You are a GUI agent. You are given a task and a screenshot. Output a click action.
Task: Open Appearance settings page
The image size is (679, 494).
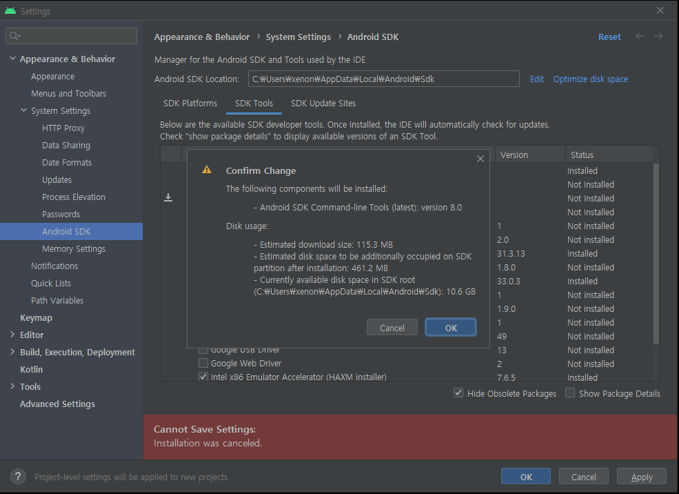pyautogui.click(x=53, y=77)
